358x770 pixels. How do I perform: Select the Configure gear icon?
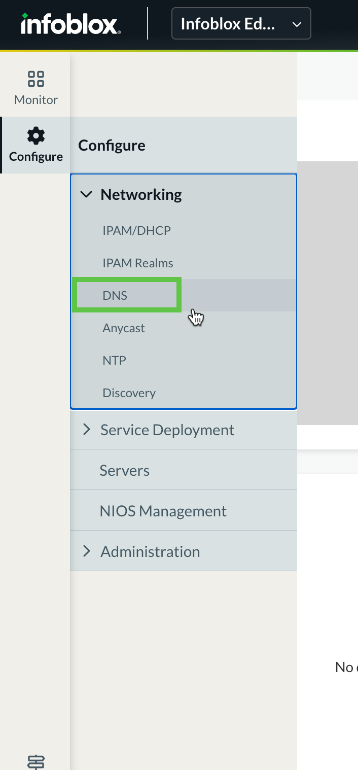(35, 136)
